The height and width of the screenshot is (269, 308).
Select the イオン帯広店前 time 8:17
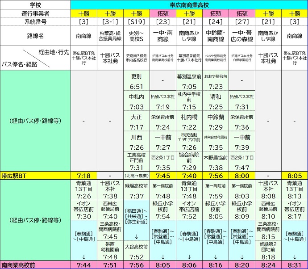295,216
